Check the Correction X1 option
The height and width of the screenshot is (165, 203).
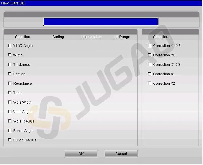(x=150, y=74)
